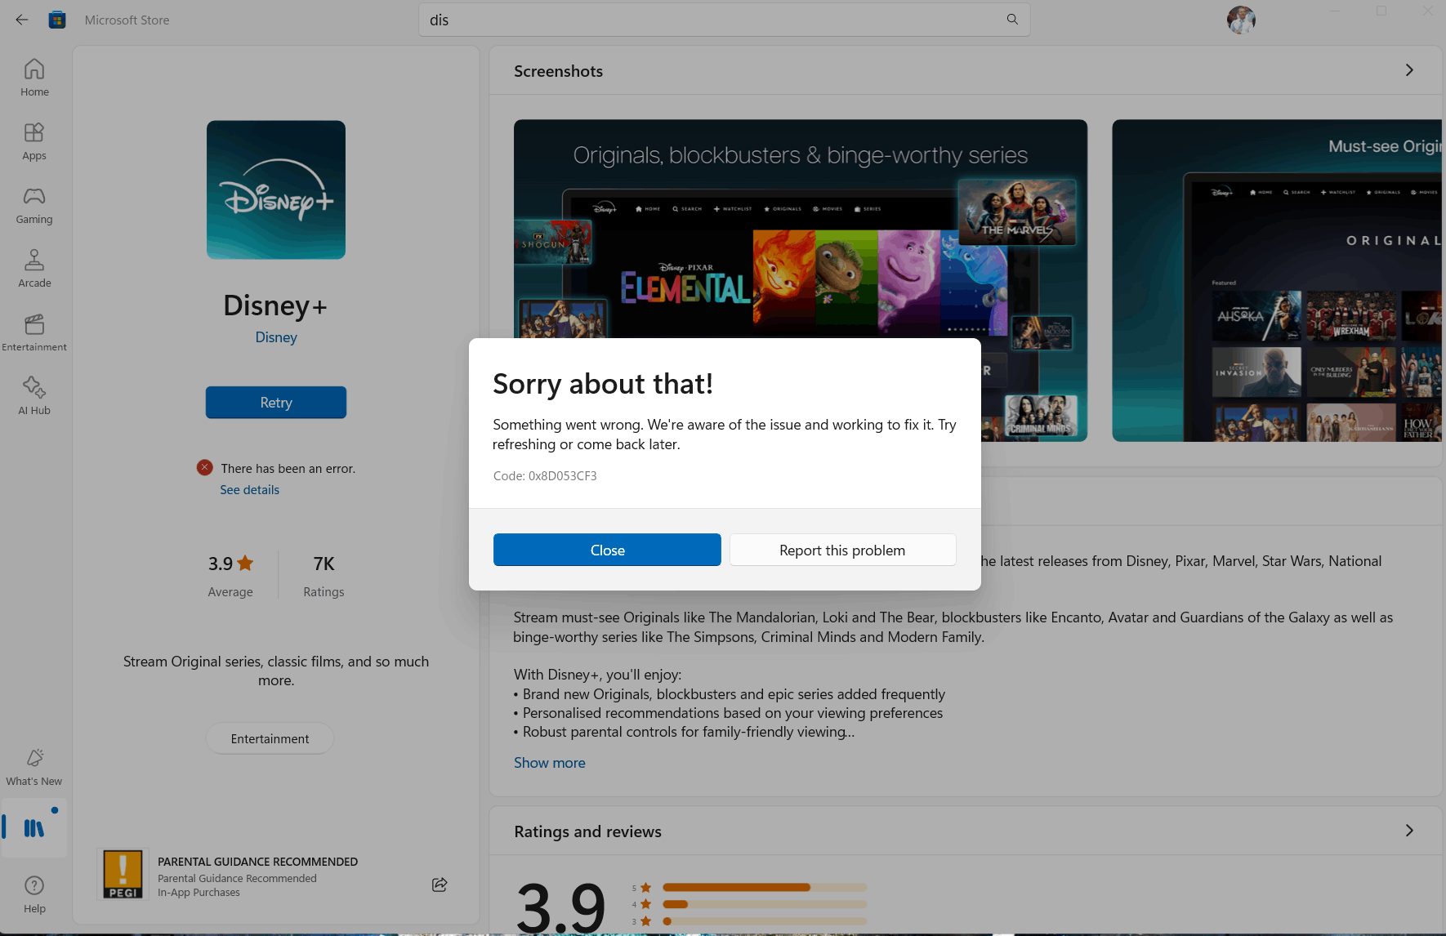The width and height of the screenshot is (1446, 936).
Task: Open the second Must-see Originals screenshot
Action: tap(1277, 280)
